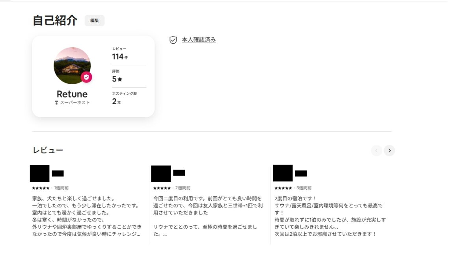
Task: Click the 編集 button next to 自己紹介
Action: (x=95, y=20)
